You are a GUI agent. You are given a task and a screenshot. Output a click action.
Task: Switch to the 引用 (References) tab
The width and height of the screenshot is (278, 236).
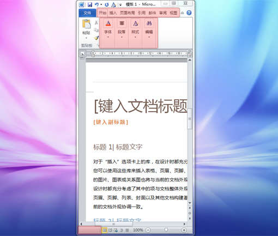click(142, 13)
